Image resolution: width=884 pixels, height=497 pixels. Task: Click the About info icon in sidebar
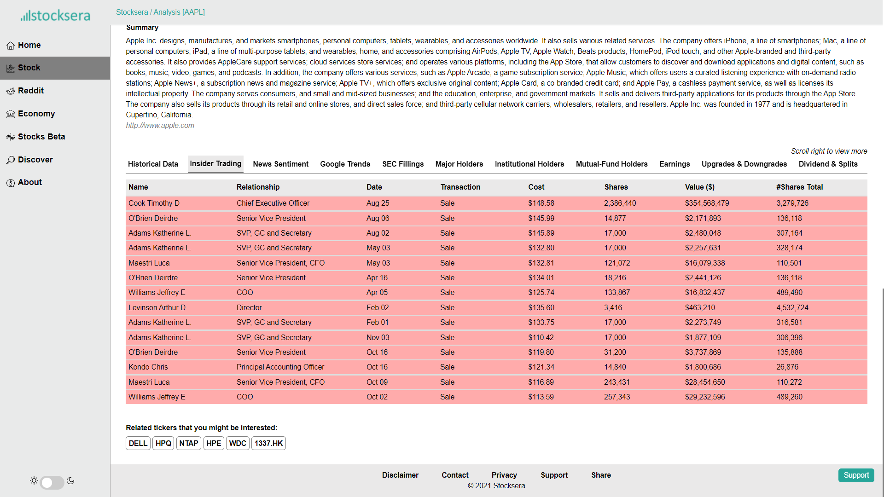pos(11,183)
